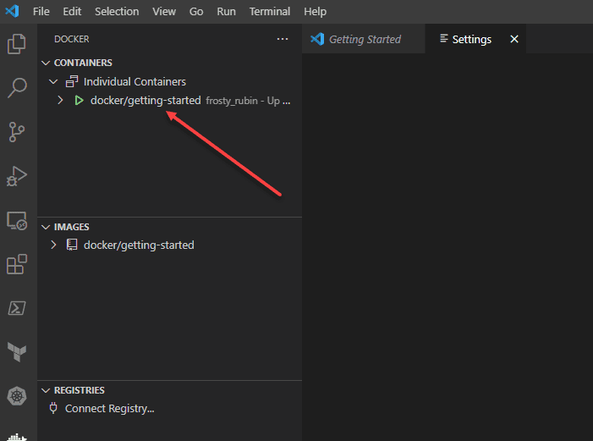This screenshot has width=593, height=441.
Task: Open the Terraform activity bar icon
Action: coord(17,352)
